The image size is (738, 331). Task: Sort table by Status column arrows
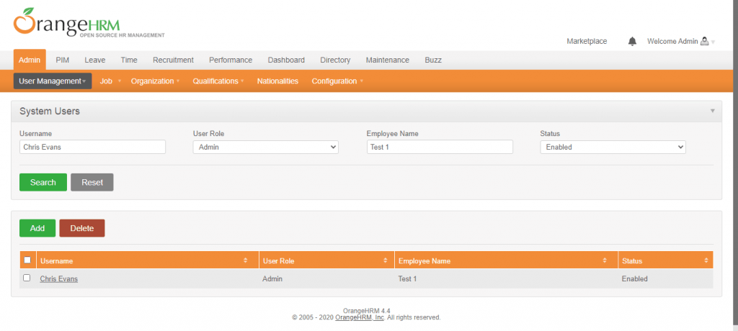(706, 260)
